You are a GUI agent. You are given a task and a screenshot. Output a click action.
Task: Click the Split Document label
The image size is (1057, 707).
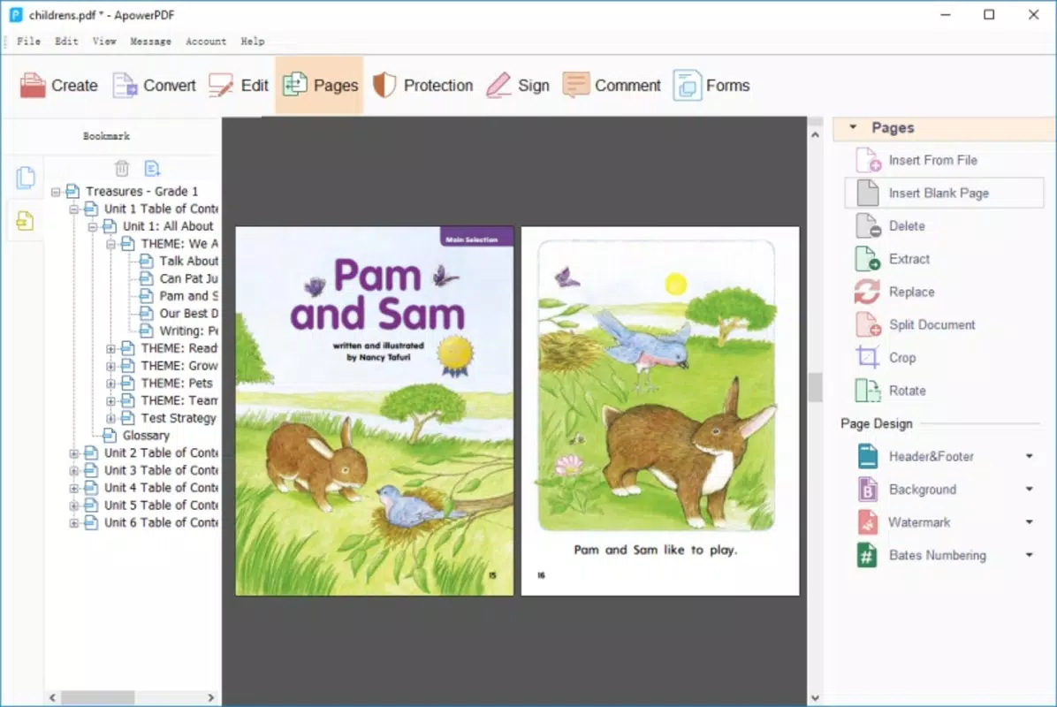(x=932, y=325)
